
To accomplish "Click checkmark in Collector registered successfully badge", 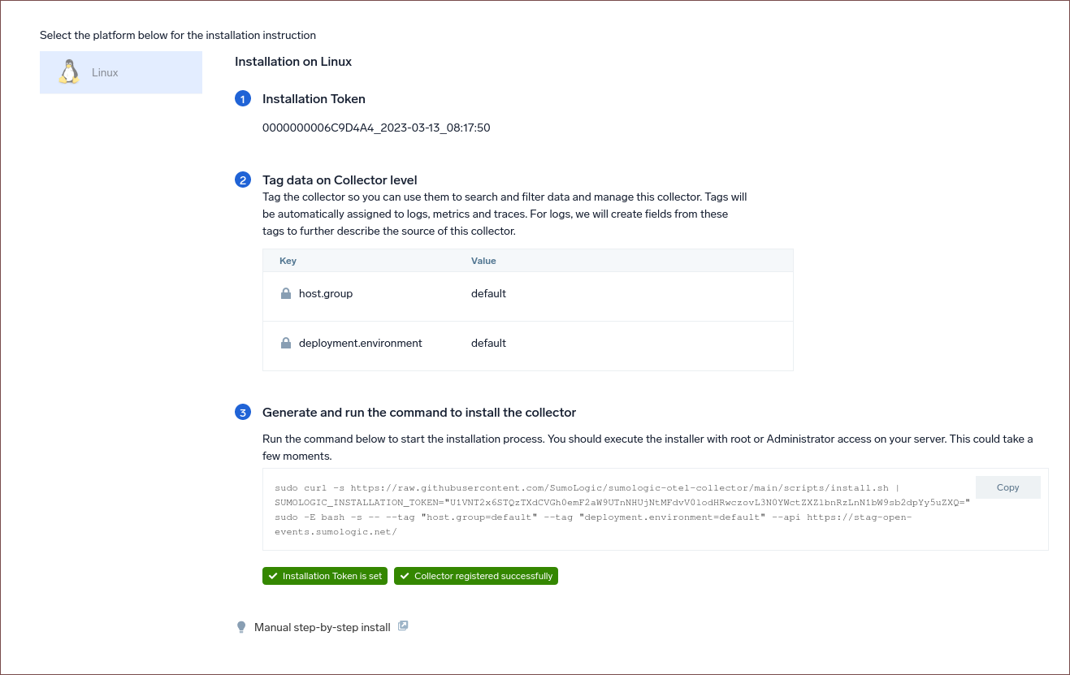I will (x=404, y=576).
